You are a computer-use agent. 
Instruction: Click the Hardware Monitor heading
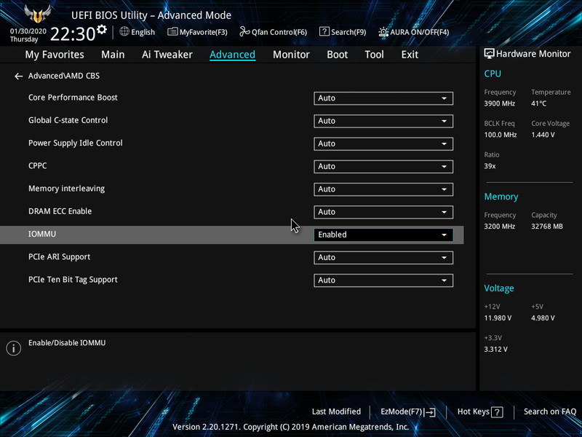tap(533, 54)
